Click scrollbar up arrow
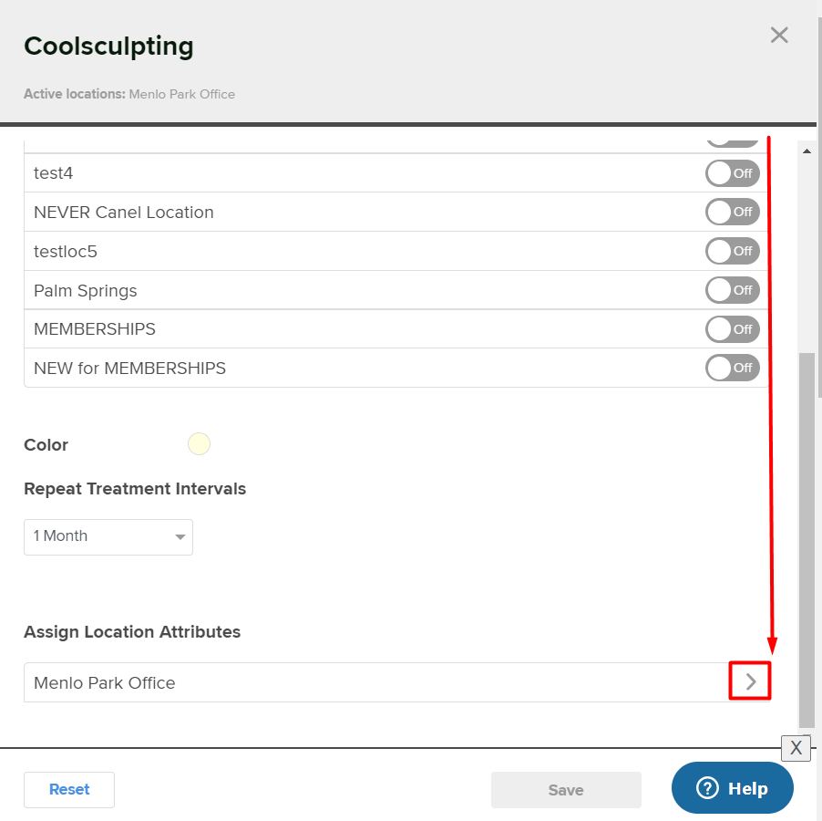822x821 pixels. click(x=807, y=151)
